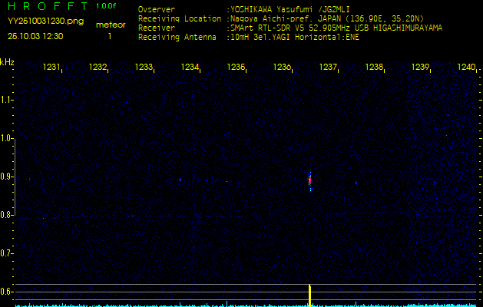Select the 1233 time marker
Screen dimensions: 483x307
pos(144,68)
